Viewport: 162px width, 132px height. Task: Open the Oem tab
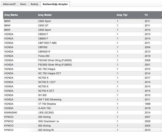[x=23, y=4]
